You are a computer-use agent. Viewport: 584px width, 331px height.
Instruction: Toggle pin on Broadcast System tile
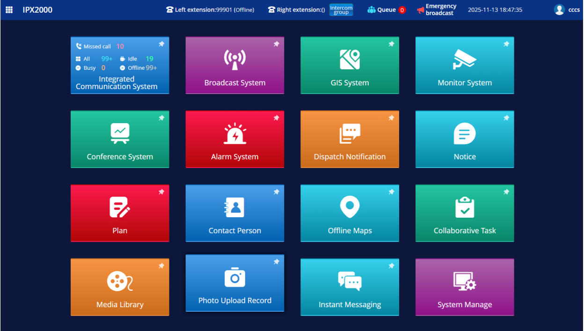276,44
